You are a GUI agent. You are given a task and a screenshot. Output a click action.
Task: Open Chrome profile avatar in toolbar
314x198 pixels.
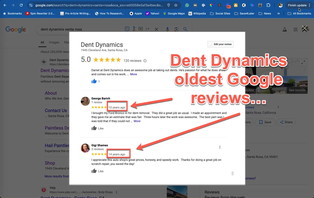point(280,5)
